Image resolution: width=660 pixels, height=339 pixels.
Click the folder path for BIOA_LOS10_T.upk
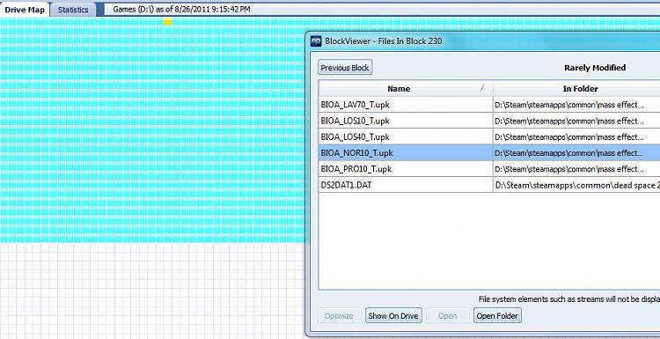(x=569, y=121)
